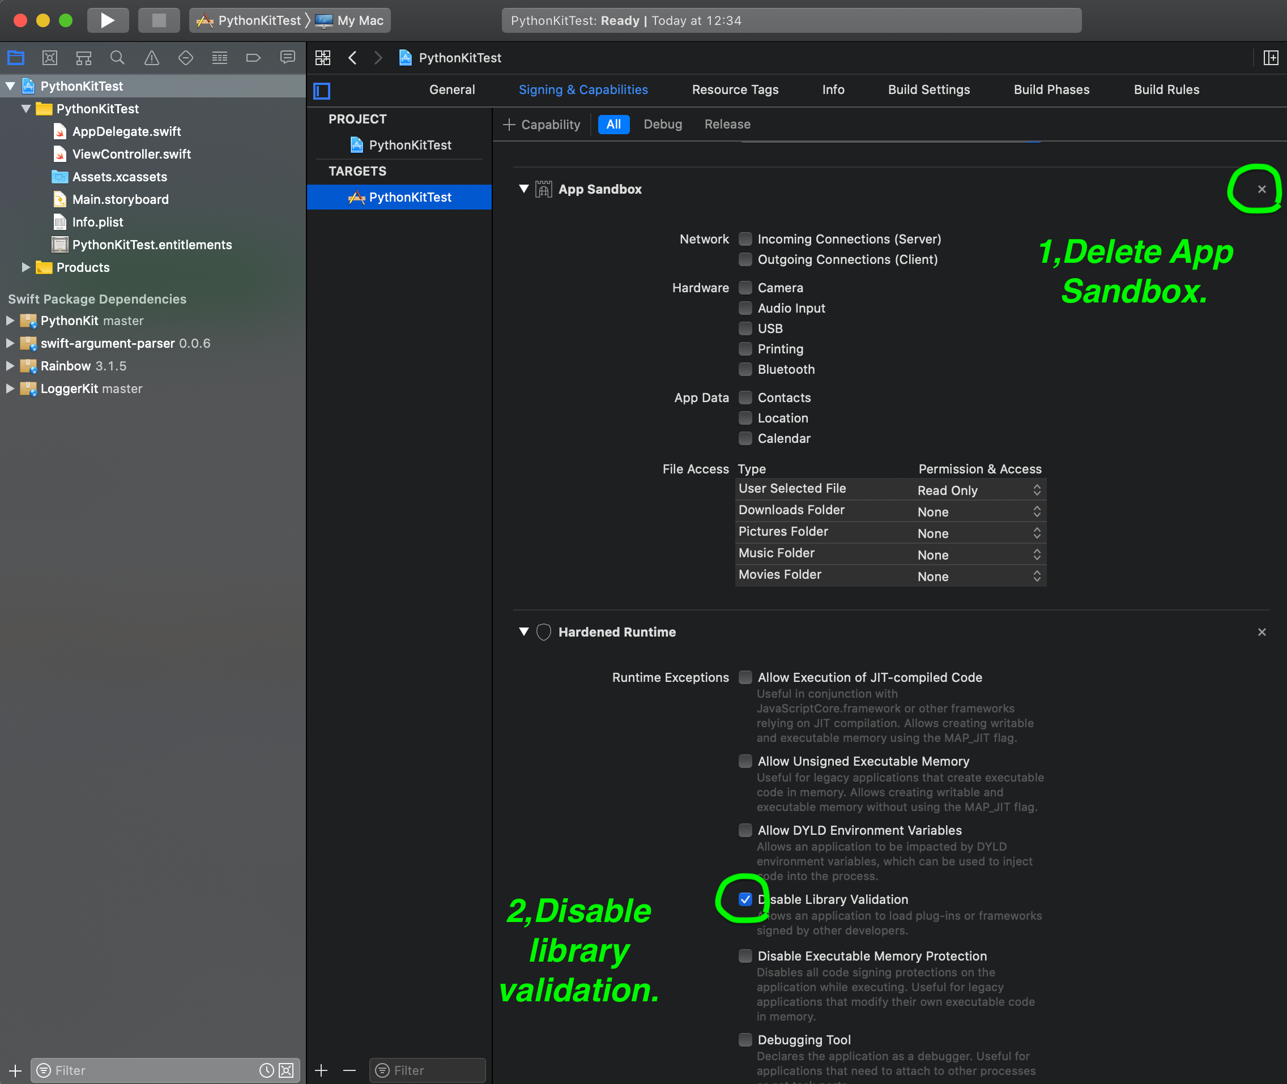Enable USB hardware access
This screenshot has width=1287, height=1084.
click(745, 328)
